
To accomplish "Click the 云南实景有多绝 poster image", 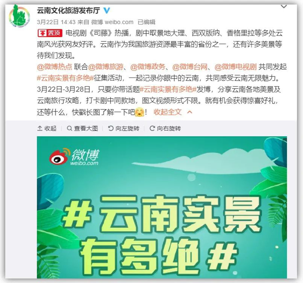I will tap(162, 207).
